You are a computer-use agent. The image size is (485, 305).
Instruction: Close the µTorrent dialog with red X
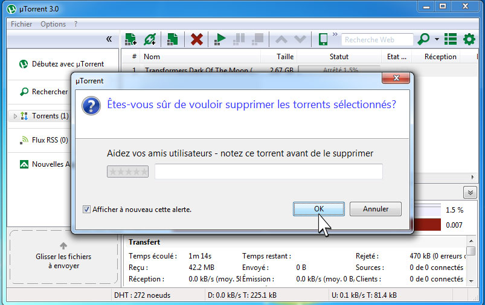click(396, 78)
